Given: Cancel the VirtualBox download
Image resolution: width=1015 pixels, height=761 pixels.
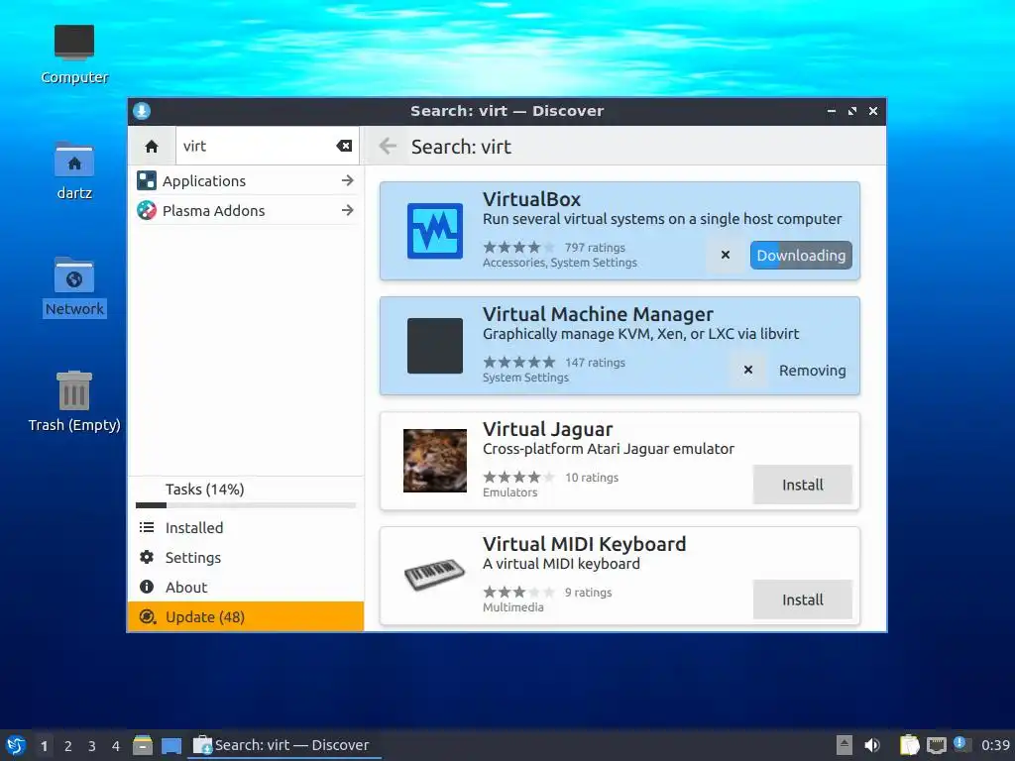Looking at the screenshot, I should pos(726,255).
